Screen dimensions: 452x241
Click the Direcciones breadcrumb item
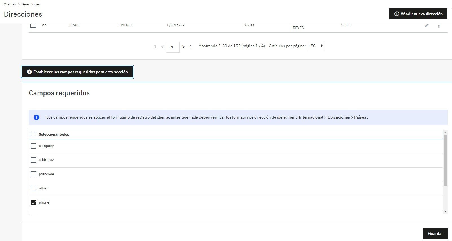click(31, 4)
